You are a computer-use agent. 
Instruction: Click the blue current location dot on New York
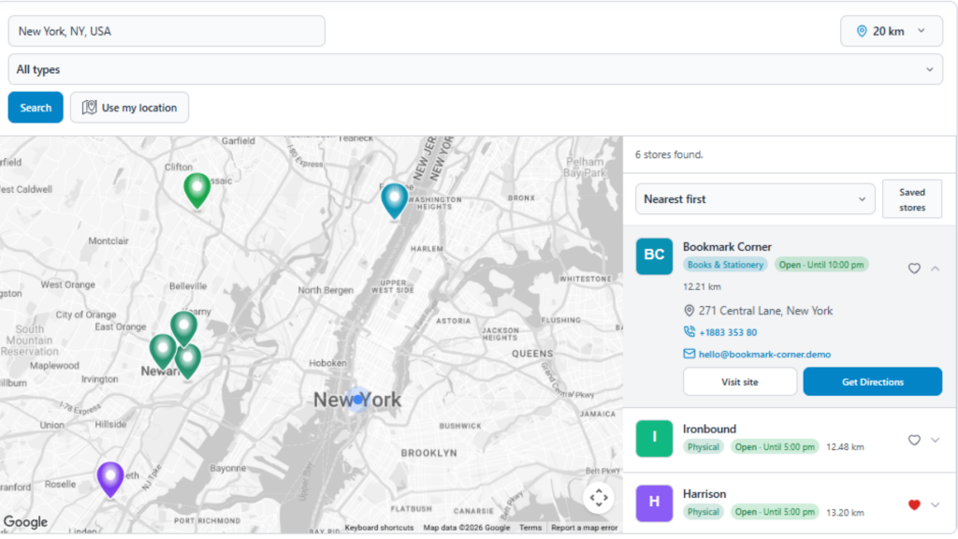click(358, 400)
